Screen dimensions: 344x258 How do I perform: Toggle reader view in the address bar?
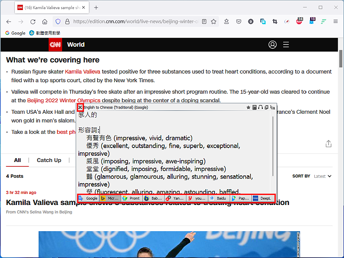click(204, 21)
